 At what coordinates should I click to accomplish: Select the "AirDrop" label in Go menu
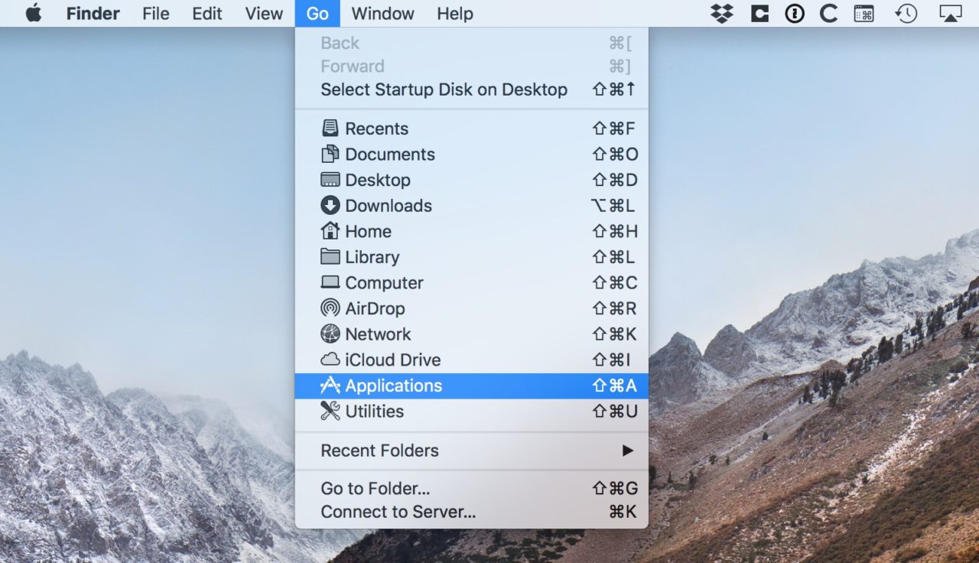pos(375,308)
